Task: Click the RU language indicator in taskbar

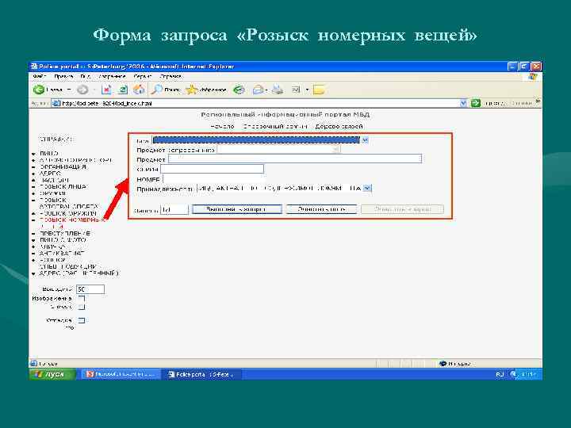Action: (500, 374)
